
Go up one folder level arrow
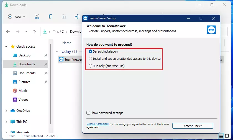[x=34, y=32]
